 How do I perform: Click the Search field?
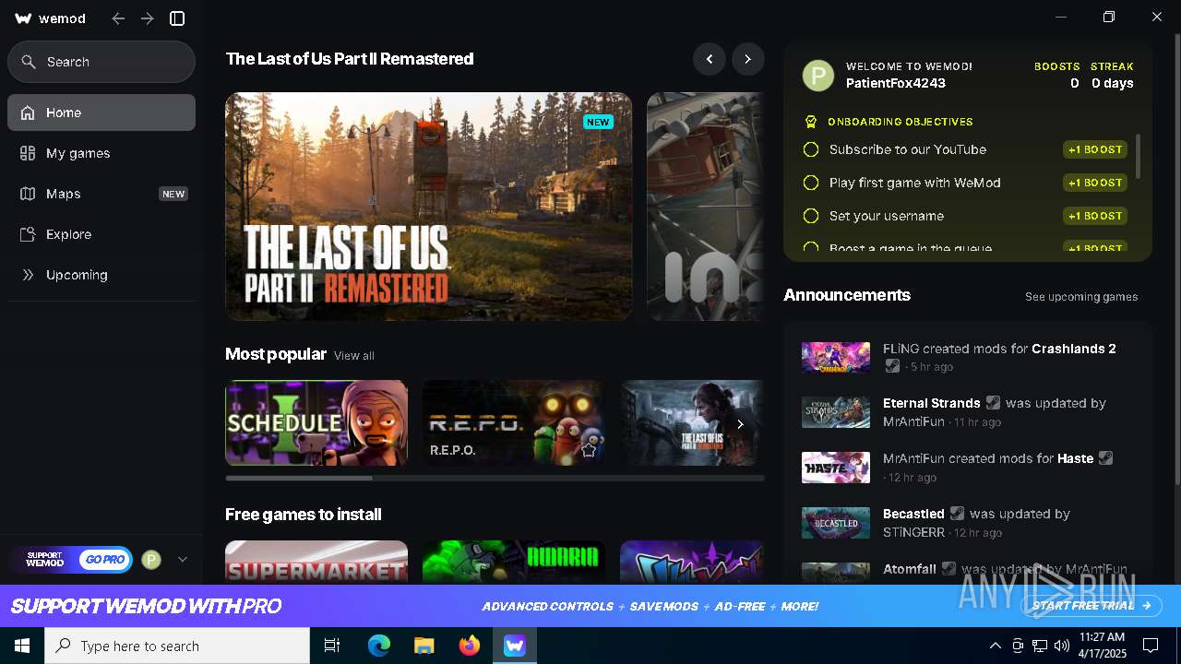tap(101, 62)
